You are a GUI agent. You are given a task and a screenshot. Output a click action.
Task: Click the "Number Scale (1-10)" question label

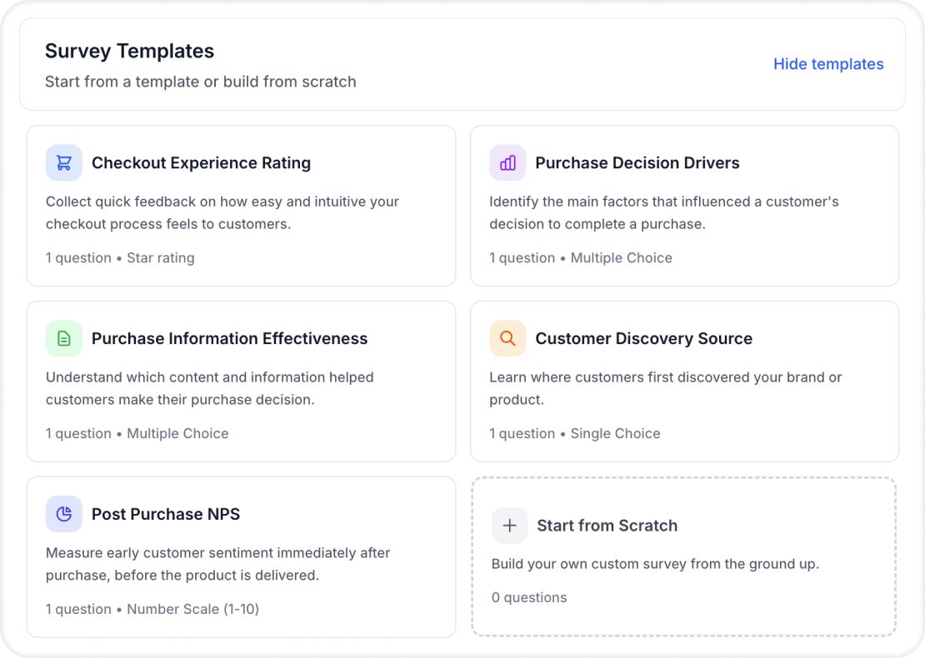pyautogui.click(x=192, y=610)
